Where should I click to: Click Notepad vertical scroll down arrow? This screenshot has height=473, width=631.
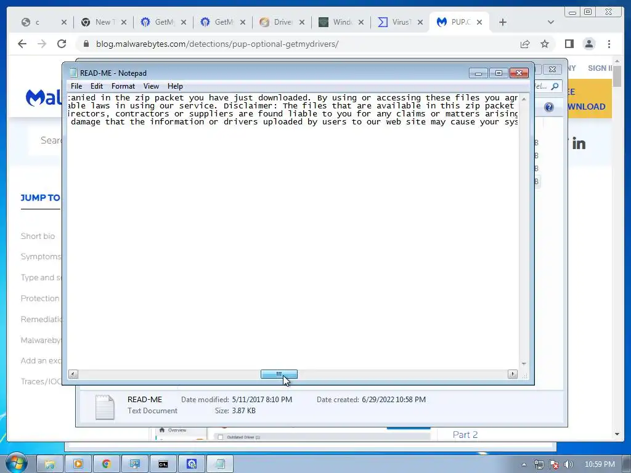[x=524, y=363]
